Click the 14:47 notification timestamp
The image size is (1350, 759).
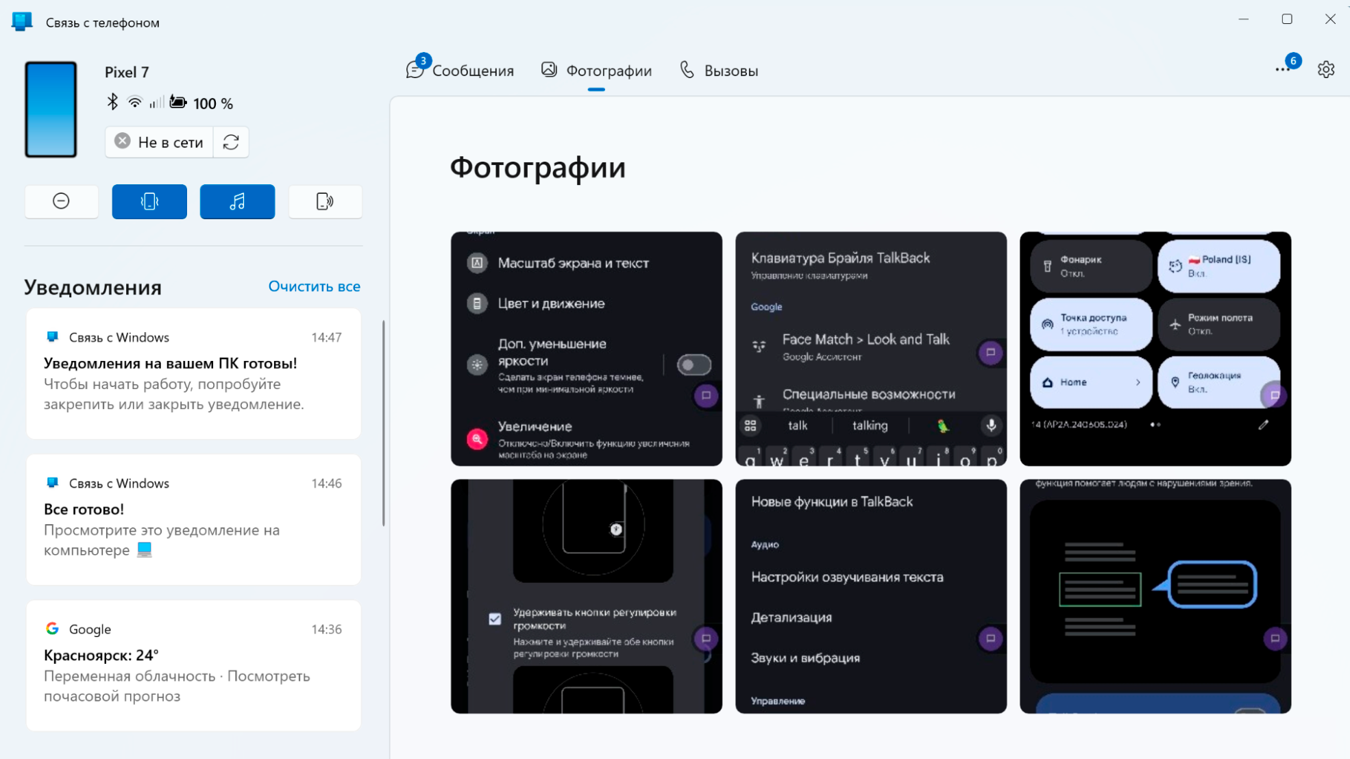(326, 337)
